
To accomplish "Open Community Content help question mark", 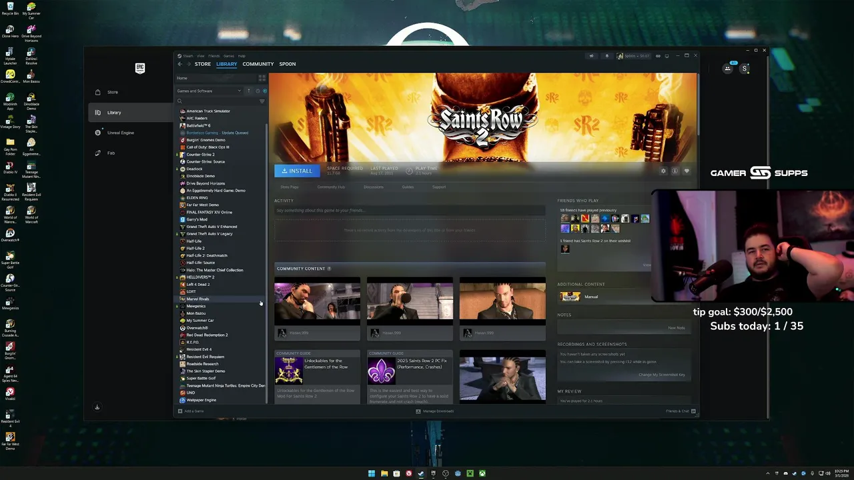I will click(x=329, y=269).
